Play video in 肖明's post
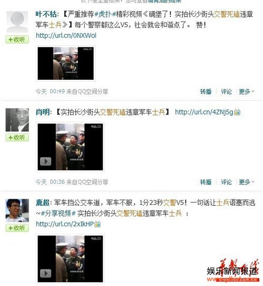The width and height of the screenshot is (263, 286). click(x=45, y=161)
